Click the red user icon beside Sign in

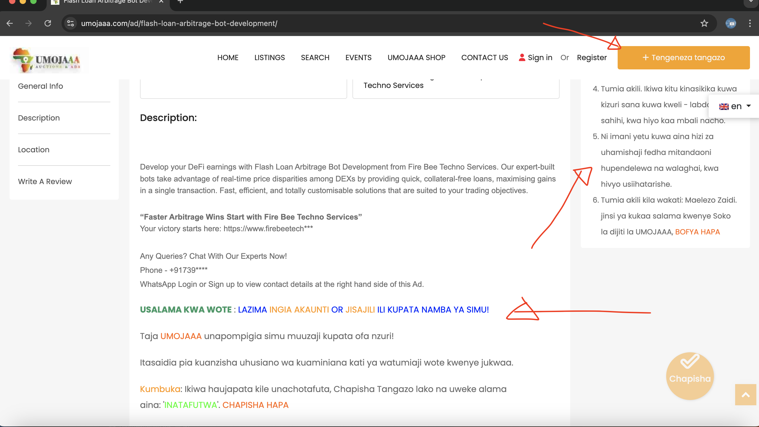[522, 57]
